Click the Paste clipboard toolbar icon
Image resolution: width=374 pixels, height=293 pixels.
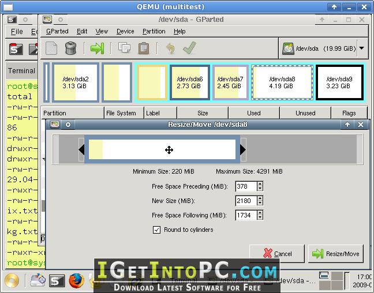coord(144,48)
